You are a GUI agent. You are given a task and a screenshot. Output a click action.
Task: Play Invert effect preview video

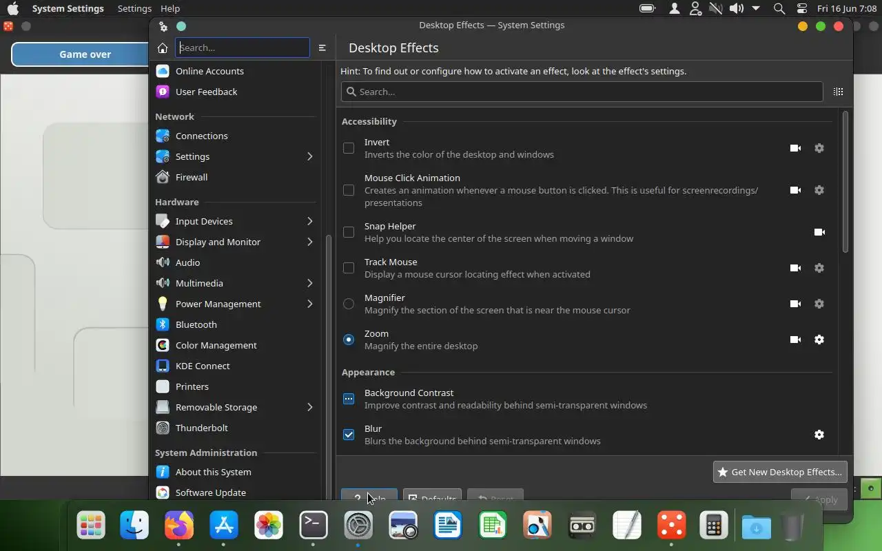pyautogui.click(x=795, y=148)
